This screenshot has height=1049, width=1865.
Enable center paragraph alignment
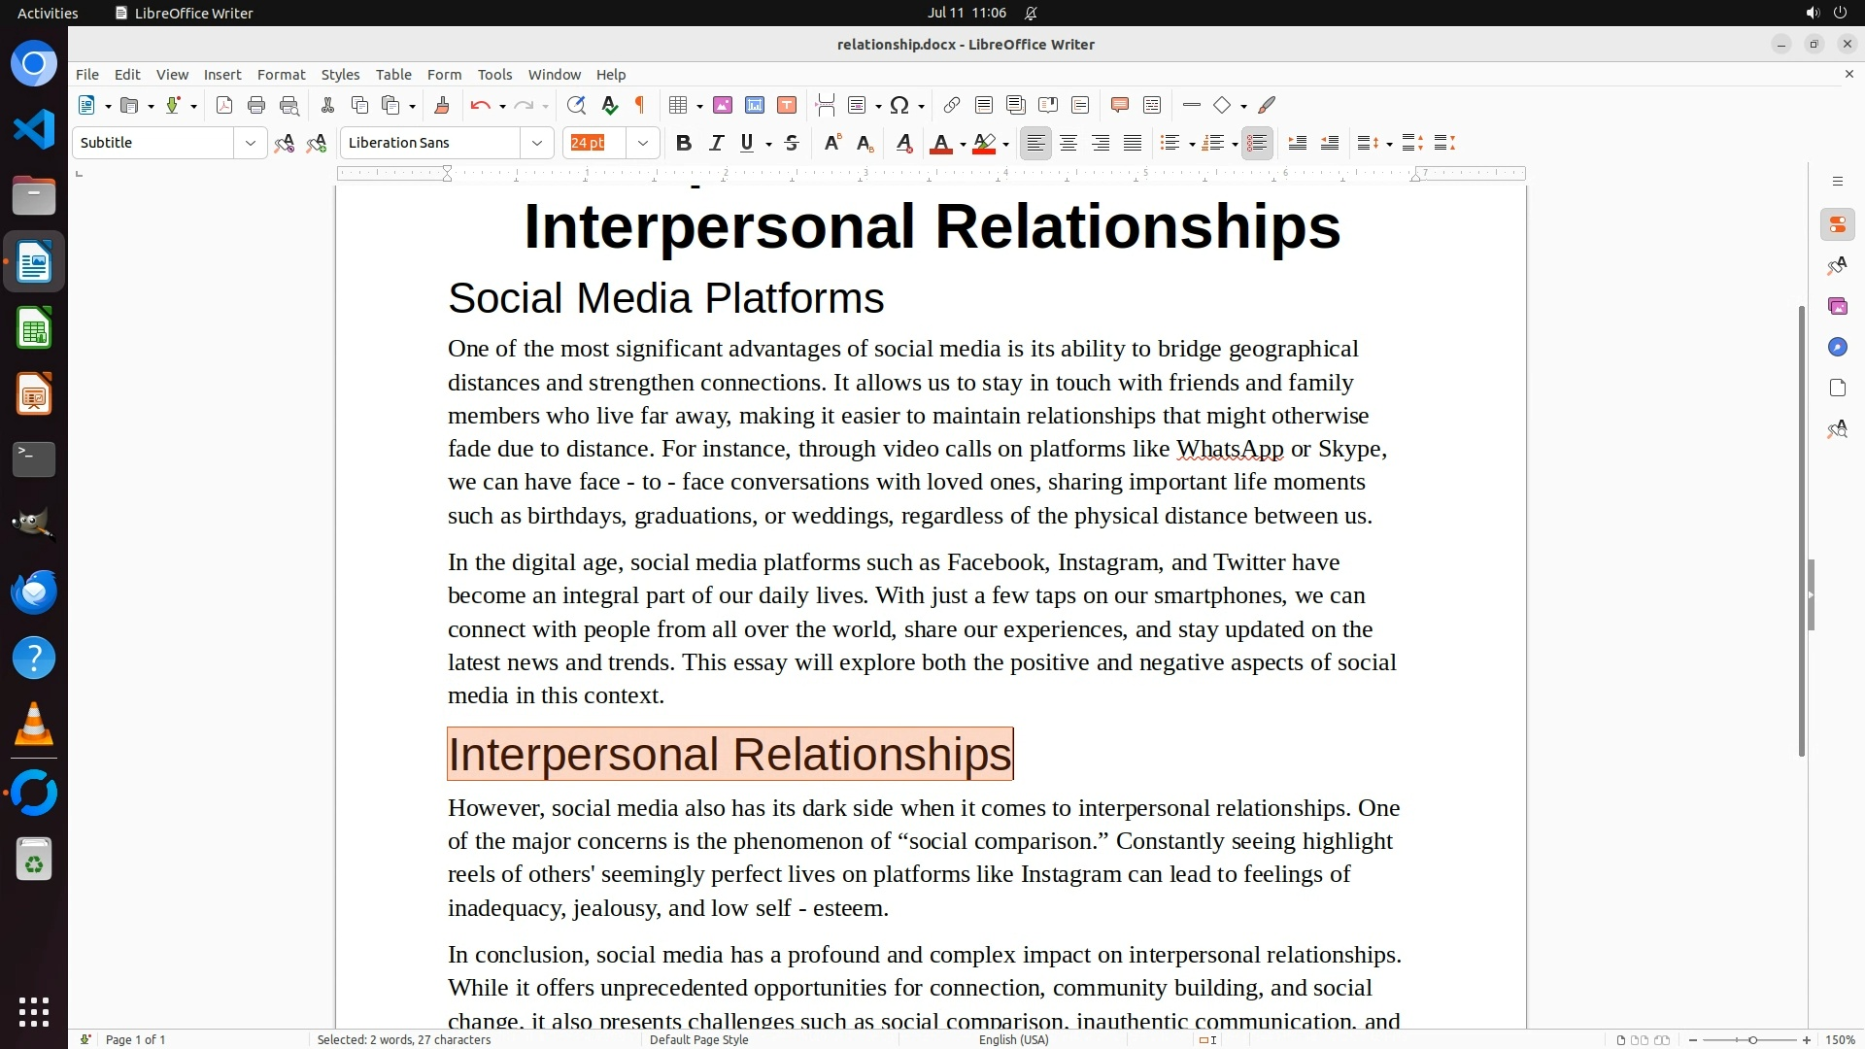(x=1068, y=144)
